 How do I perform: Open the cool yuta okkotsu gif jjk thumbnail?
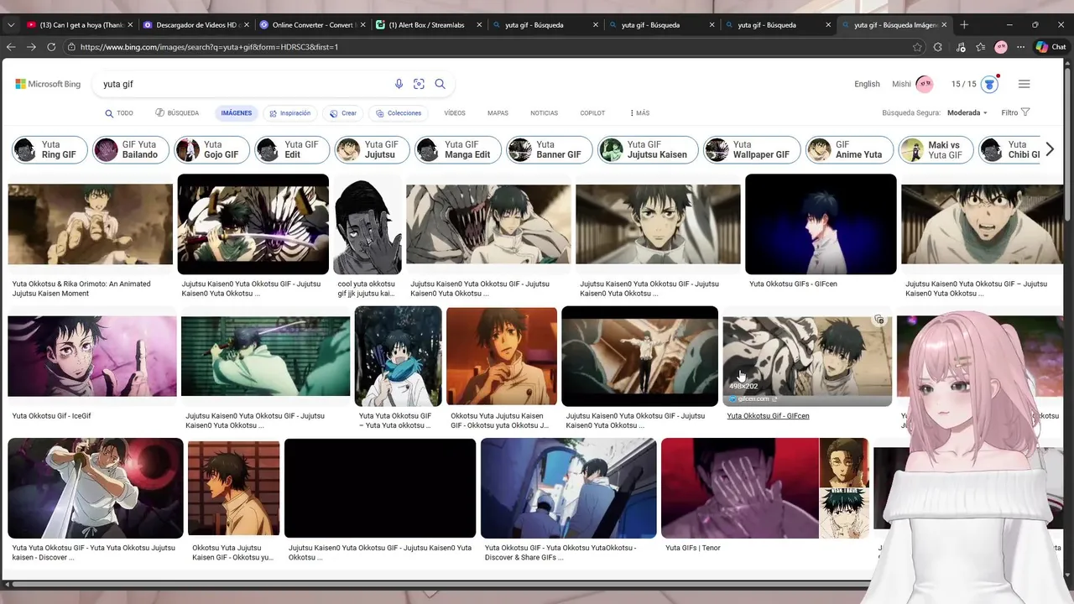click(368, 224)
